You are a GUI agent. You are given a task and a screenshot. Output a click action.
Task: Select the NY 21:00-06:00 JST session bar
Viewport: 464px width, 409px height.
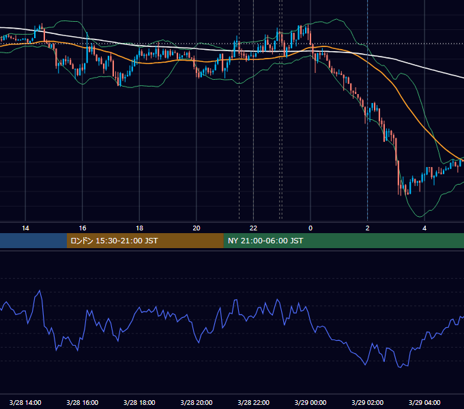pyautogui.click(x=343, y=241)
